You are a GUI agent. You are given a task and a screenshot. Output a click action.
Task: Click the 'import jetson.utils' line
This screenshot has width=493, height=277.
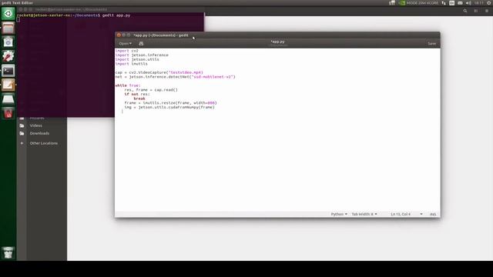click(x=137, y=59)
